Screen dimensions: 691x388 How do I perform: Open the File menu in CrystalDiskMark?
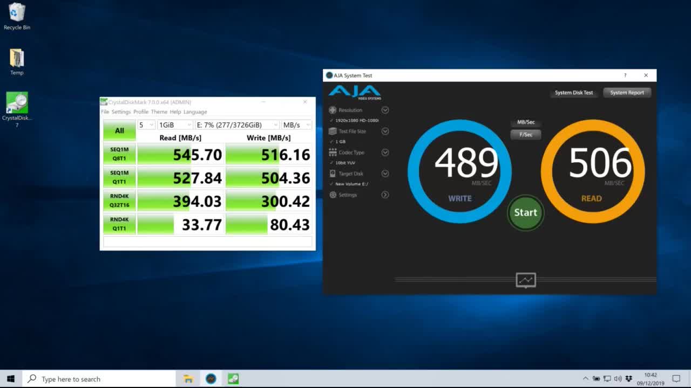(x=105, y=112)
